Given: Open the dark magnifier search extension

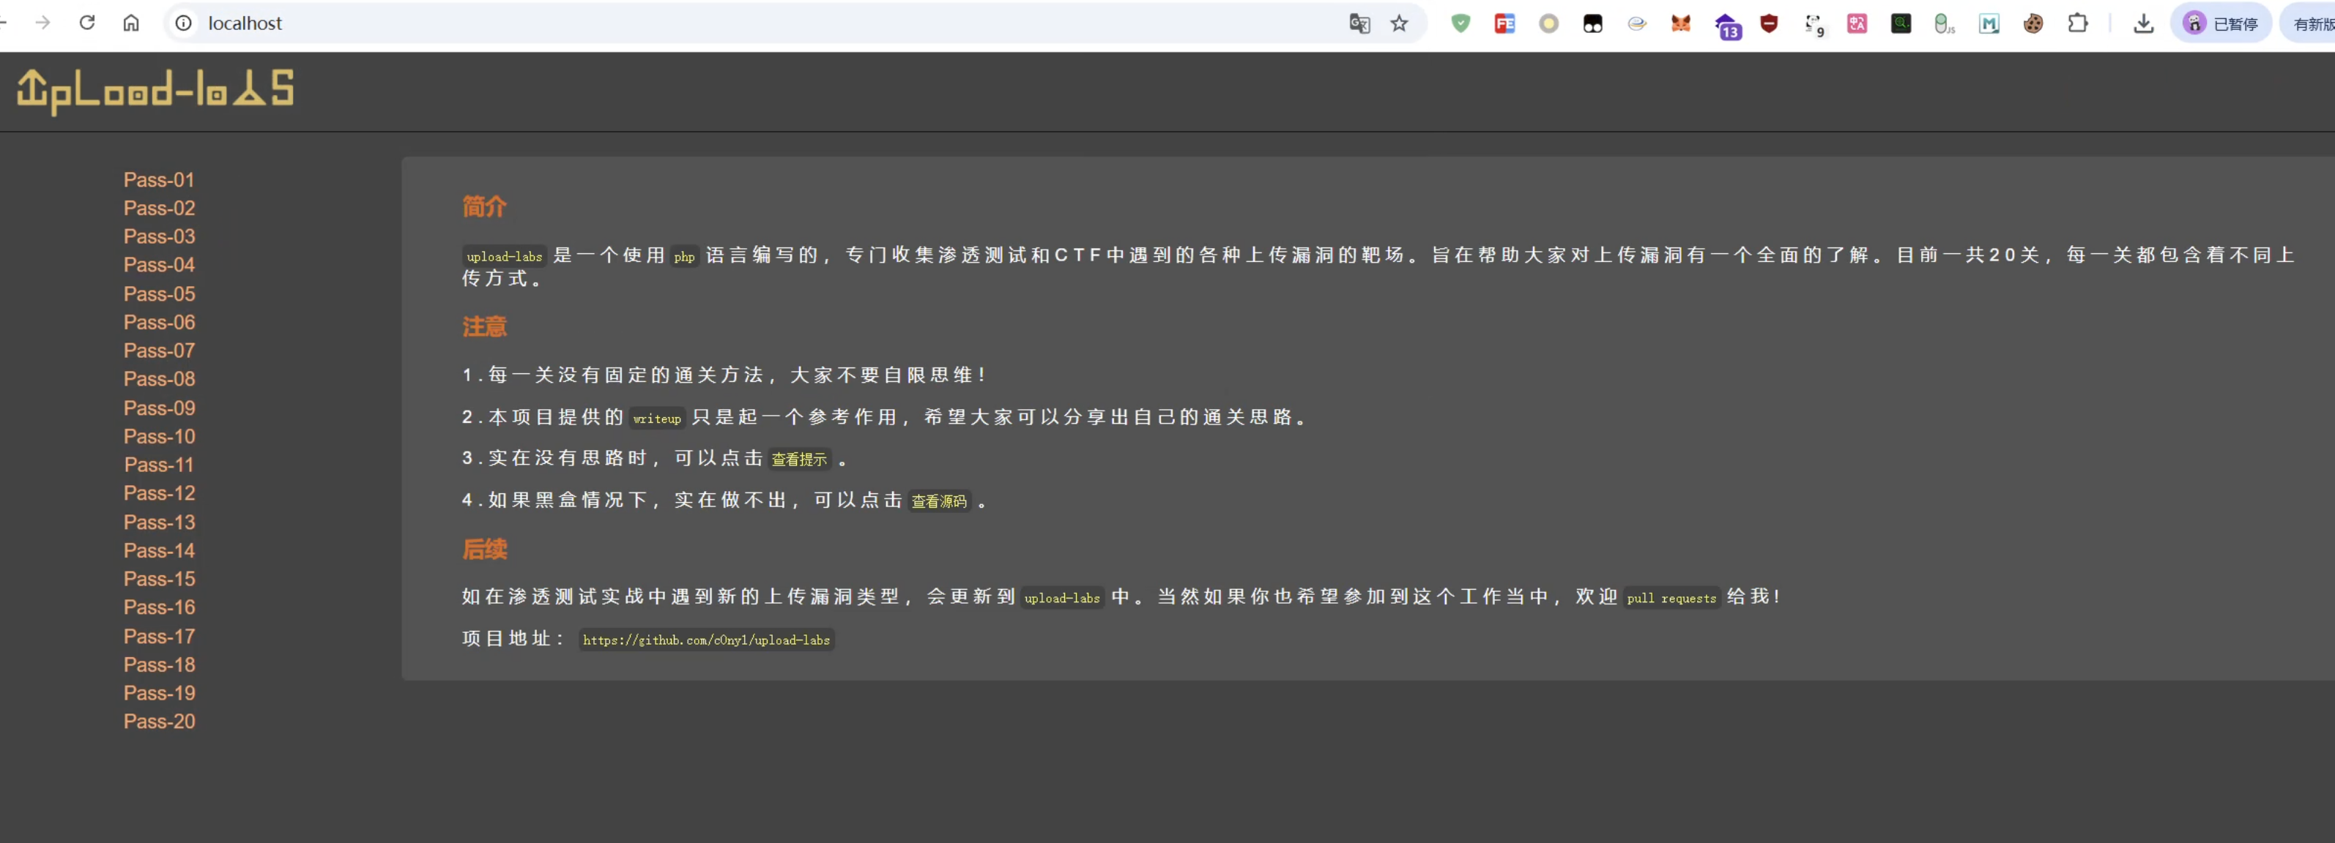Looking at the screenshot, I should 1900,23.
